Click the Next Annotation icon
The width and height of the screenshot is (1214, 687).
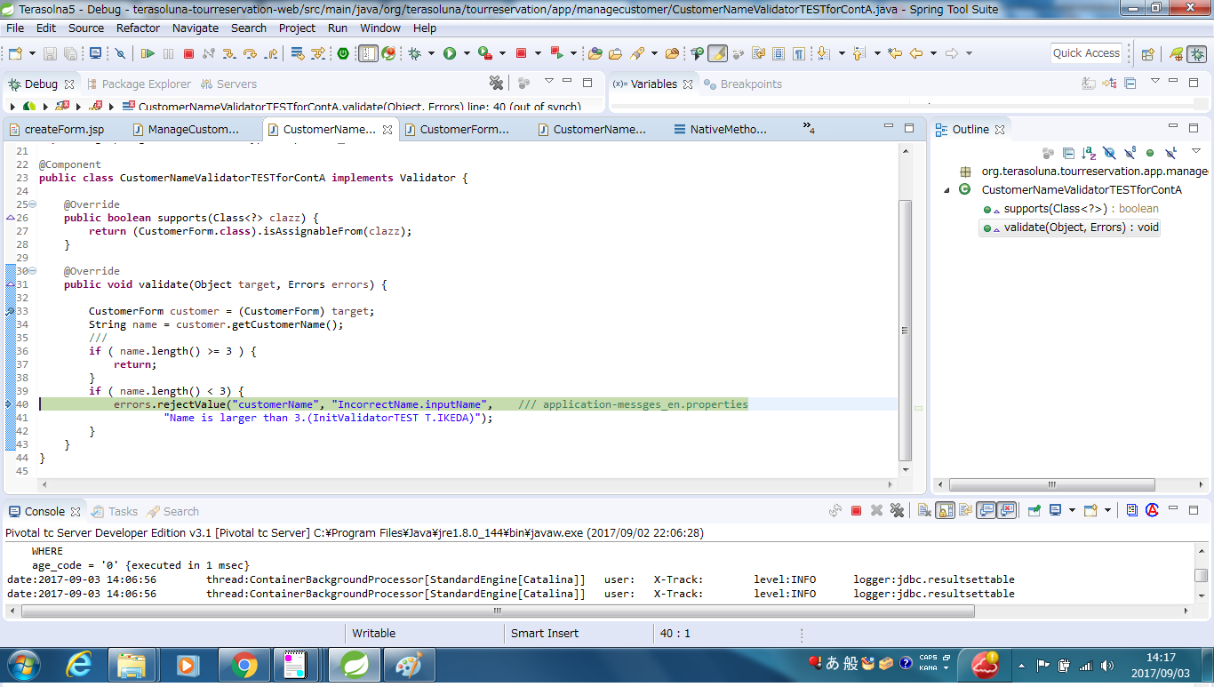point(823,53)
